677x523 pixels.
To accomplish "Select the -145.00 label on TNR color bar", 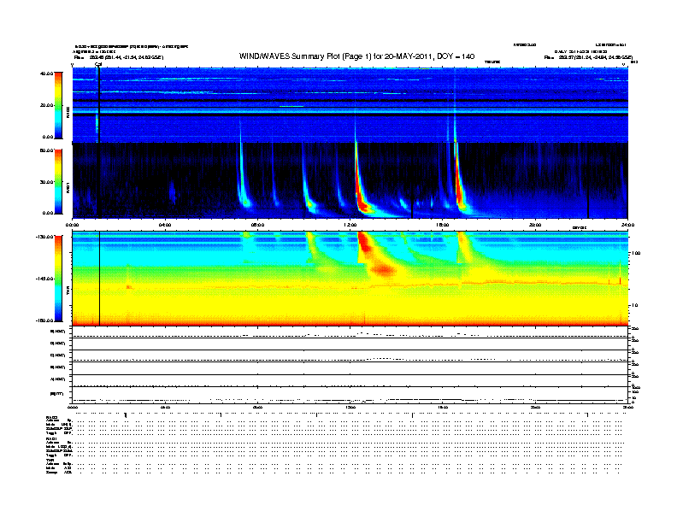I will click(x=44, y=279).
